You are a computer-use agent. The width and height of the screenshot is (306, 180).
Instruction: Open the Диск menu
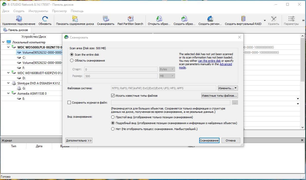pos(6,11)
